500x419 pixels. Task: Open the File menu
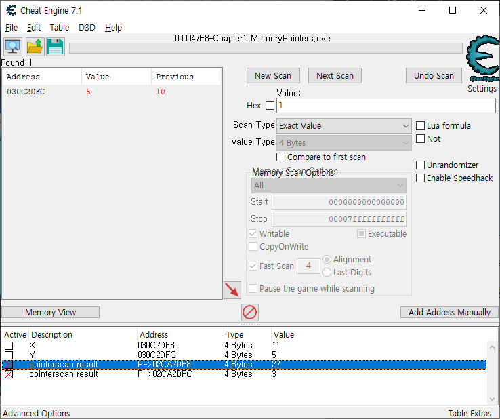[x=12, y=27]
